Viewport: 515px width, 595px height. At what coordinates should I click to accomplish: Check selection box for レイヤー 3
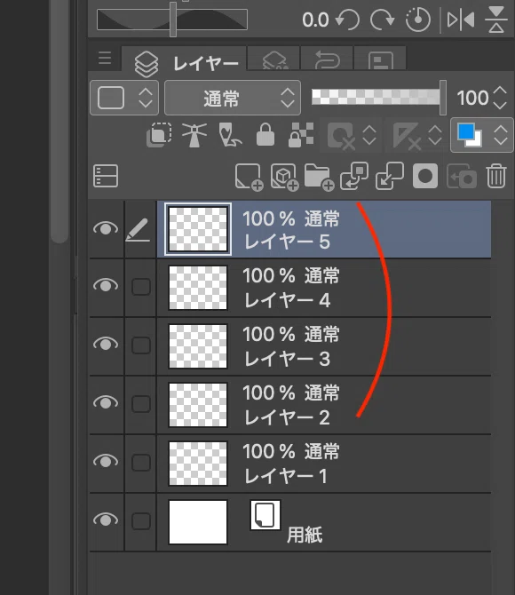point(141,345)
